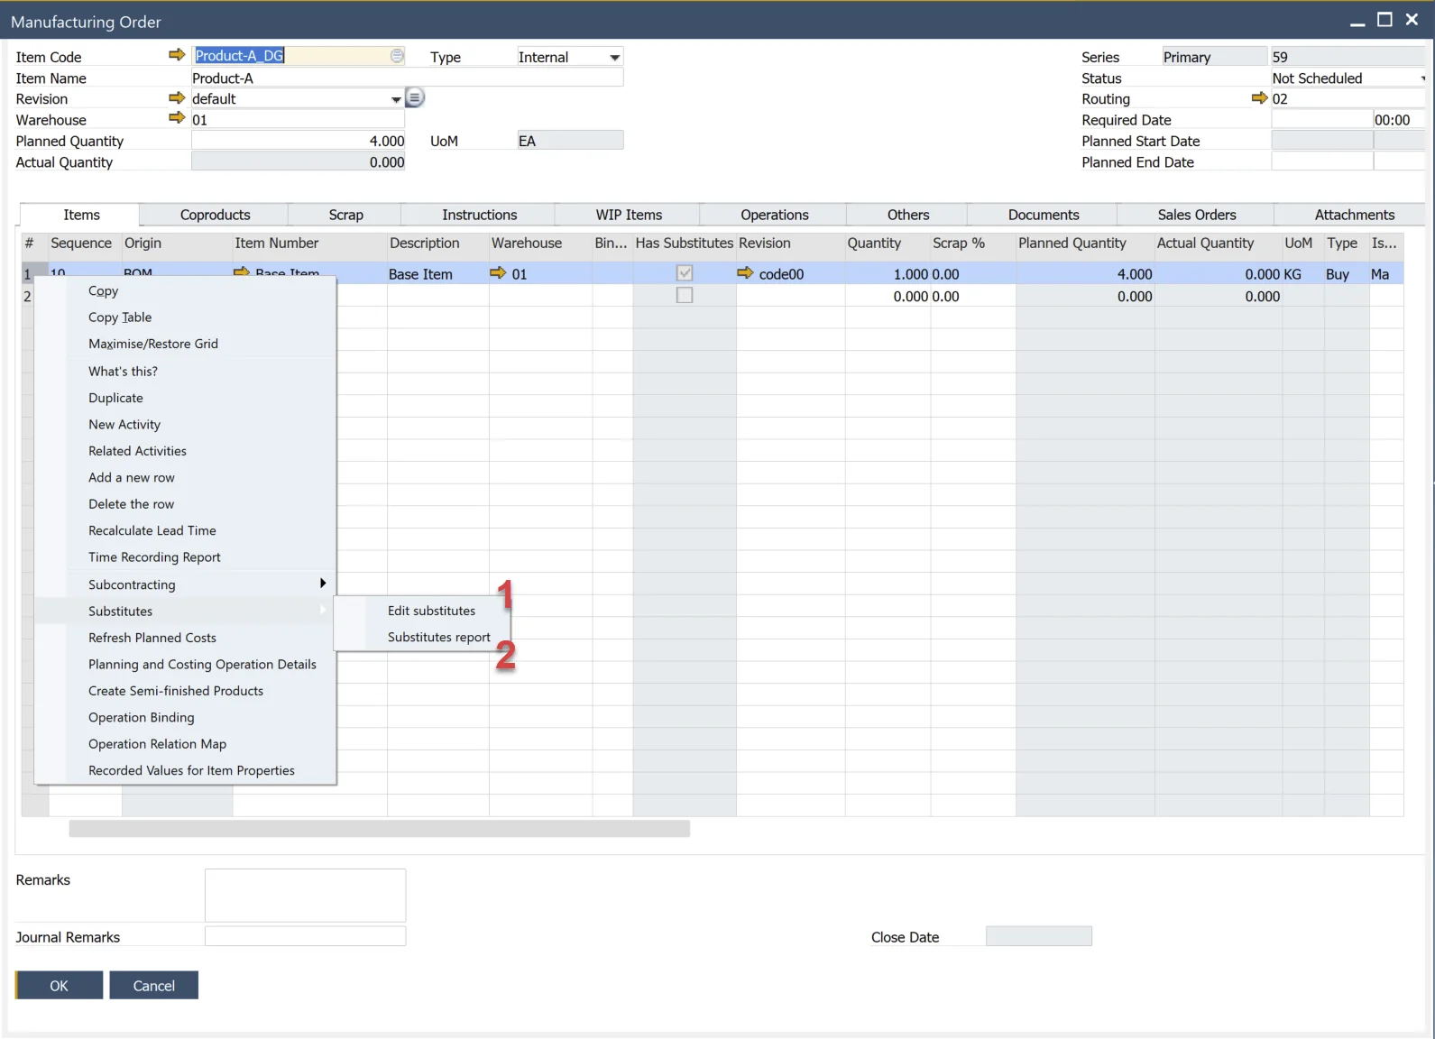This screenshot has width=1435, height=1039.
Task: Click the Planned Quantity field showing 4.000
Action: pos(298,141)
